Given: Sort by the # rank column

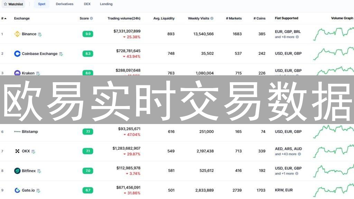Looking at the screenshot, I should 4,18.
